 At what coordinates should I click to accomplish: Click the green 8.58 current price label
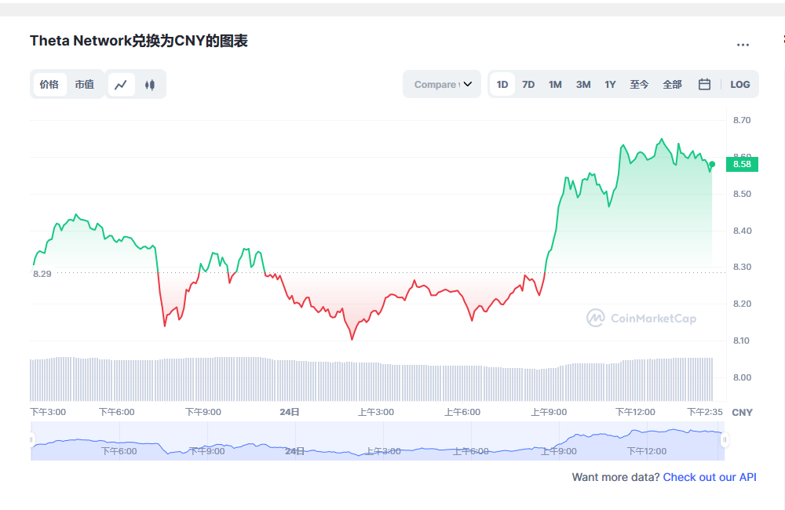pos(742,164)
